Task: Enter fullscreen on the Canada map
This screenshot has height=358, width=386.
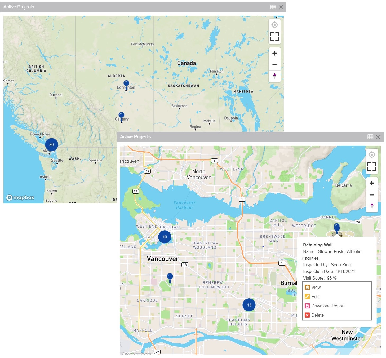Action: [274, 37]
